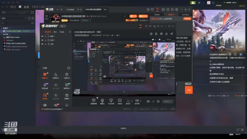Expand the speaker volume arrow
247x139 pixels.
(140, 101)
